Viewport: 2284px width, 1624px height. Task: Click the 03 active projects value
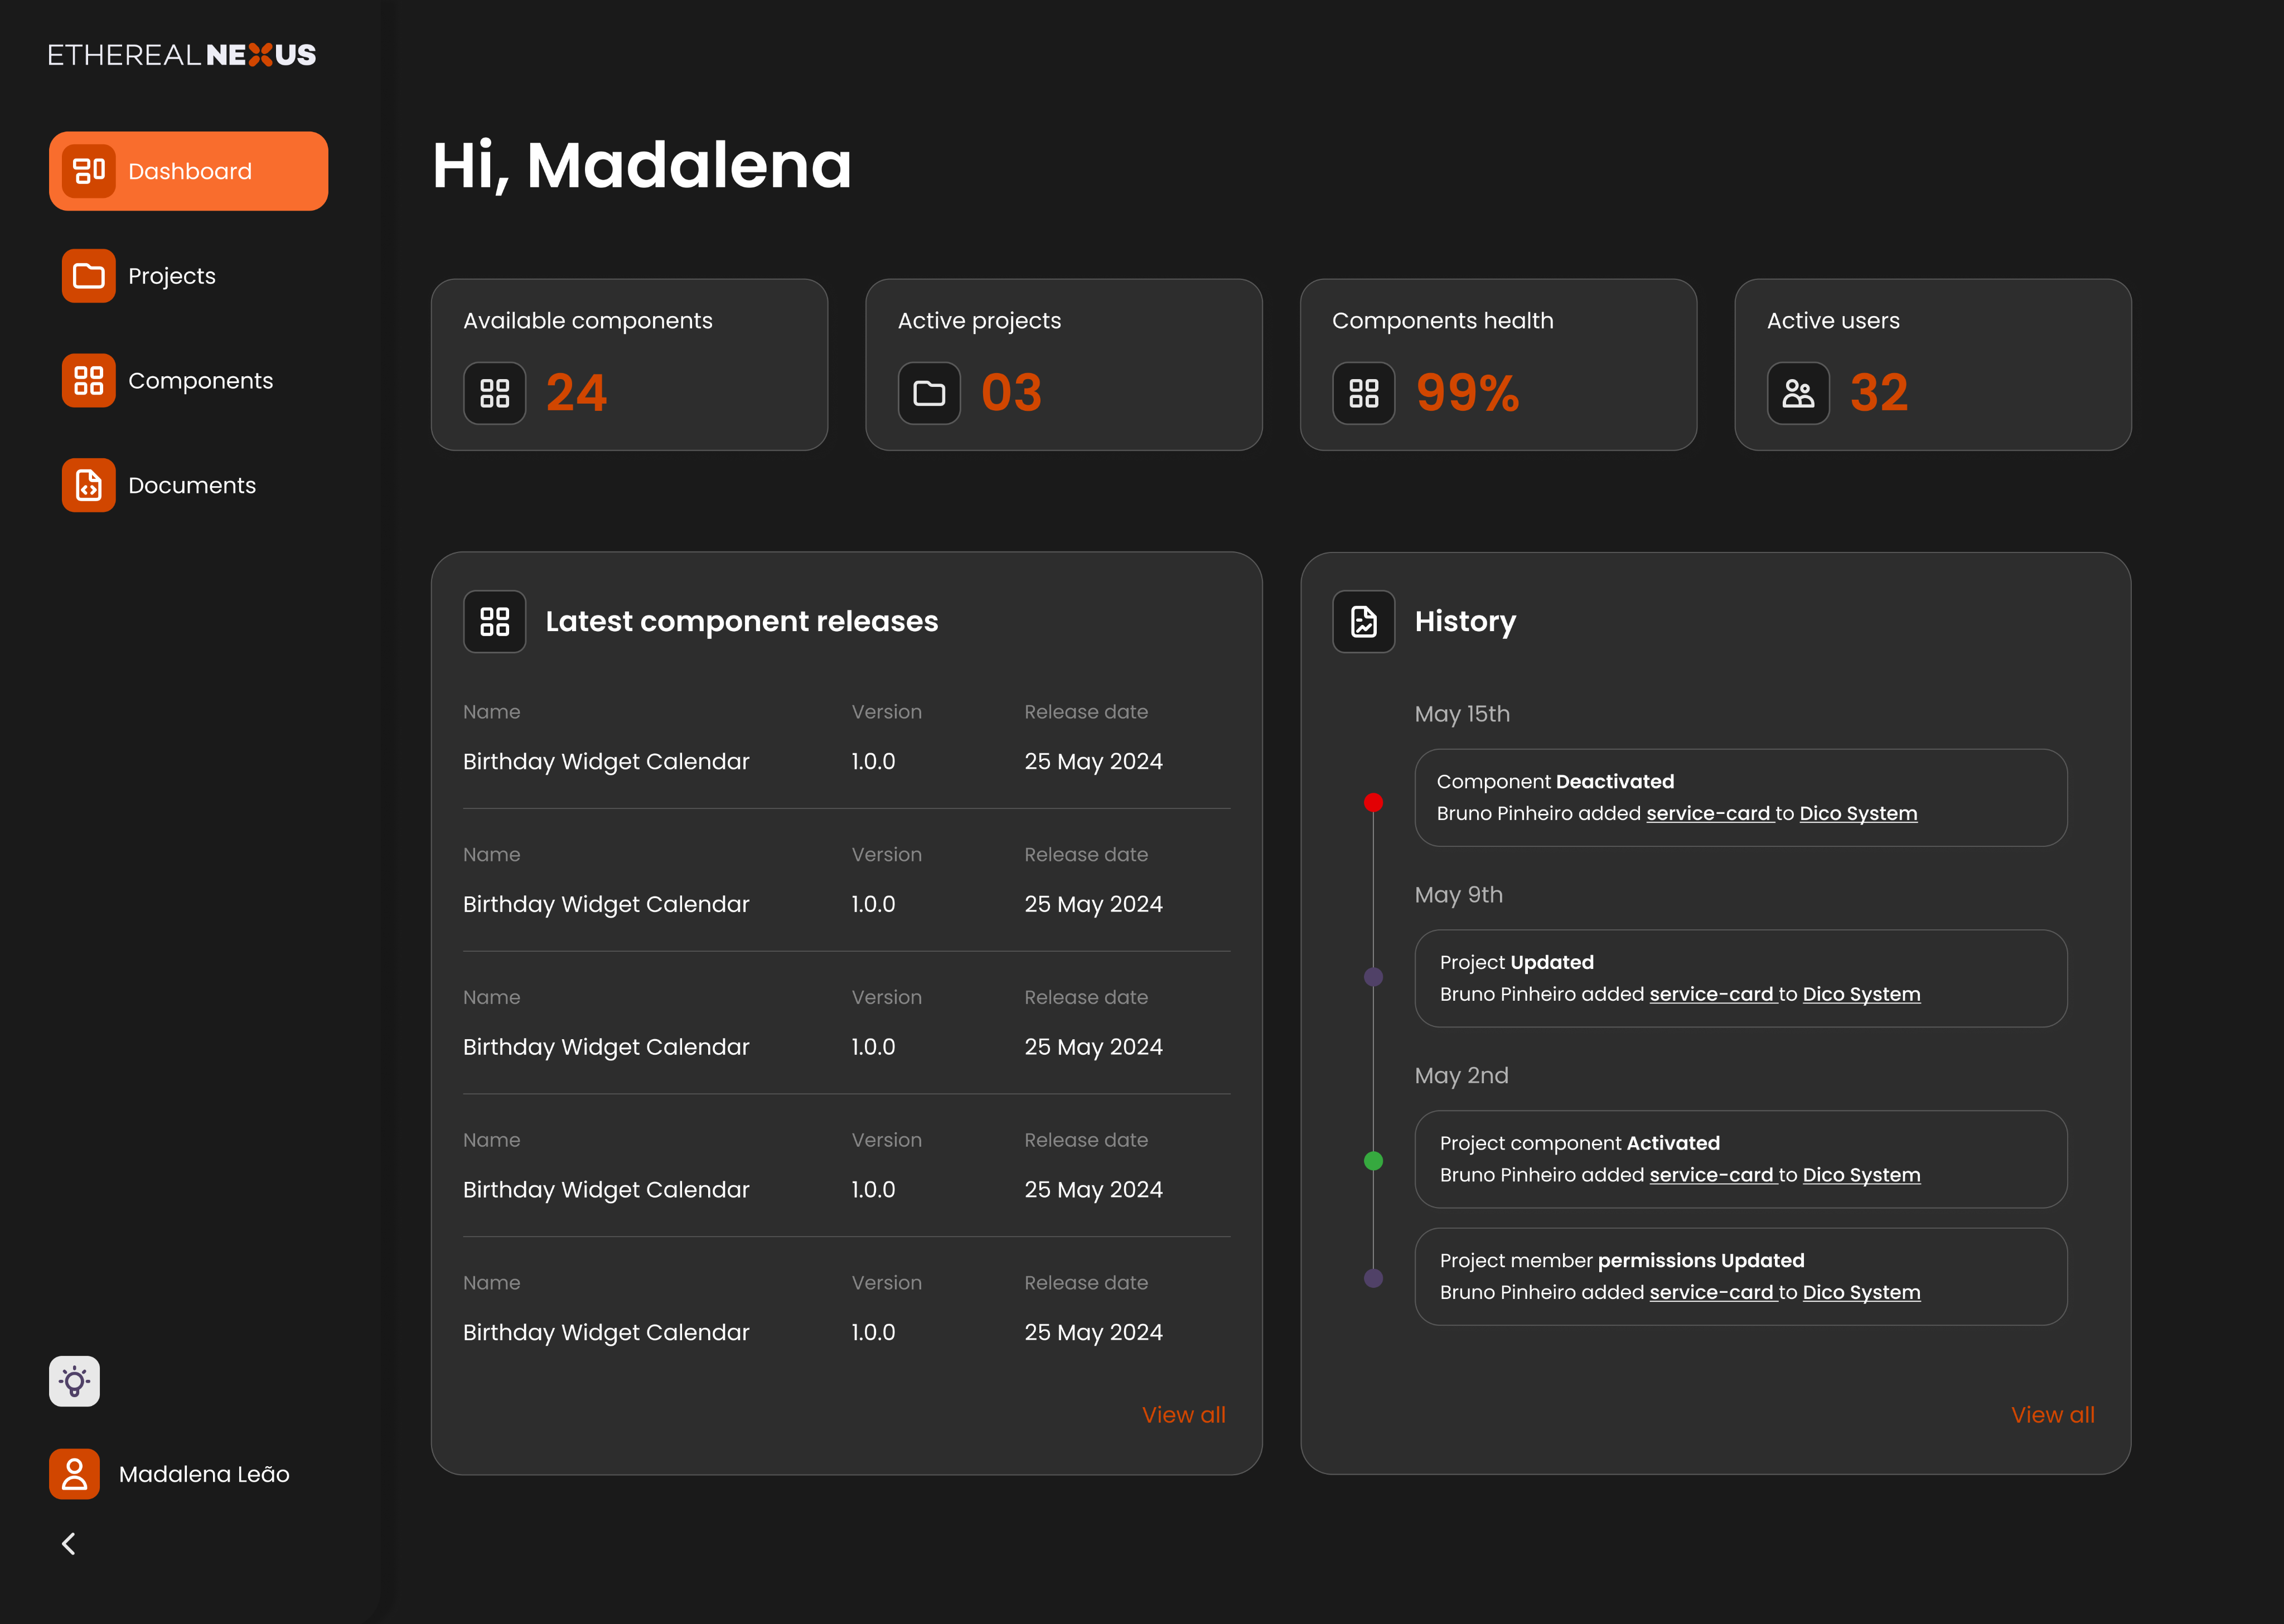[1011, 393]
